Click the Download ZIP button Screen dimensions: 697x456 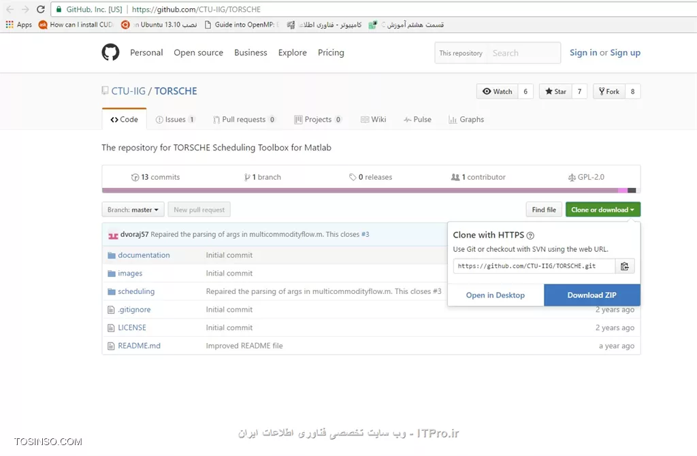tap(592, 295)
